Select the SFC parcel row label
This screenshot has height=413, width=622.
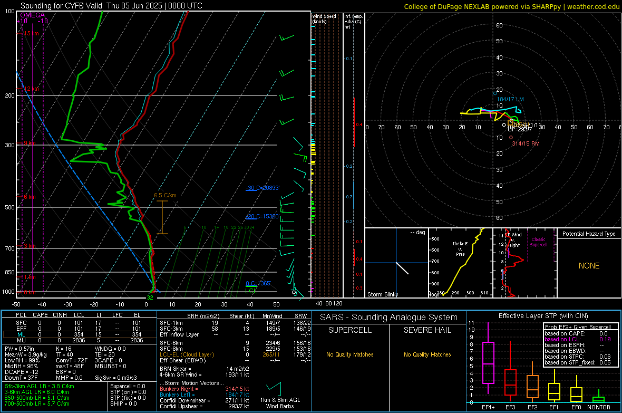(x=21, y=323)
